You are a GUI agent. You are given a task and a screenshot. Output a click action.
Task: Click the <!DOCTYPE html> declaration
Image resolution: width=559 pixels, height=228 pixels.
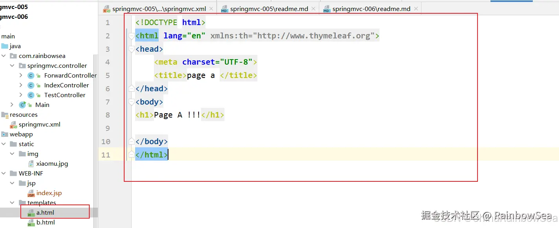[170, 23]
